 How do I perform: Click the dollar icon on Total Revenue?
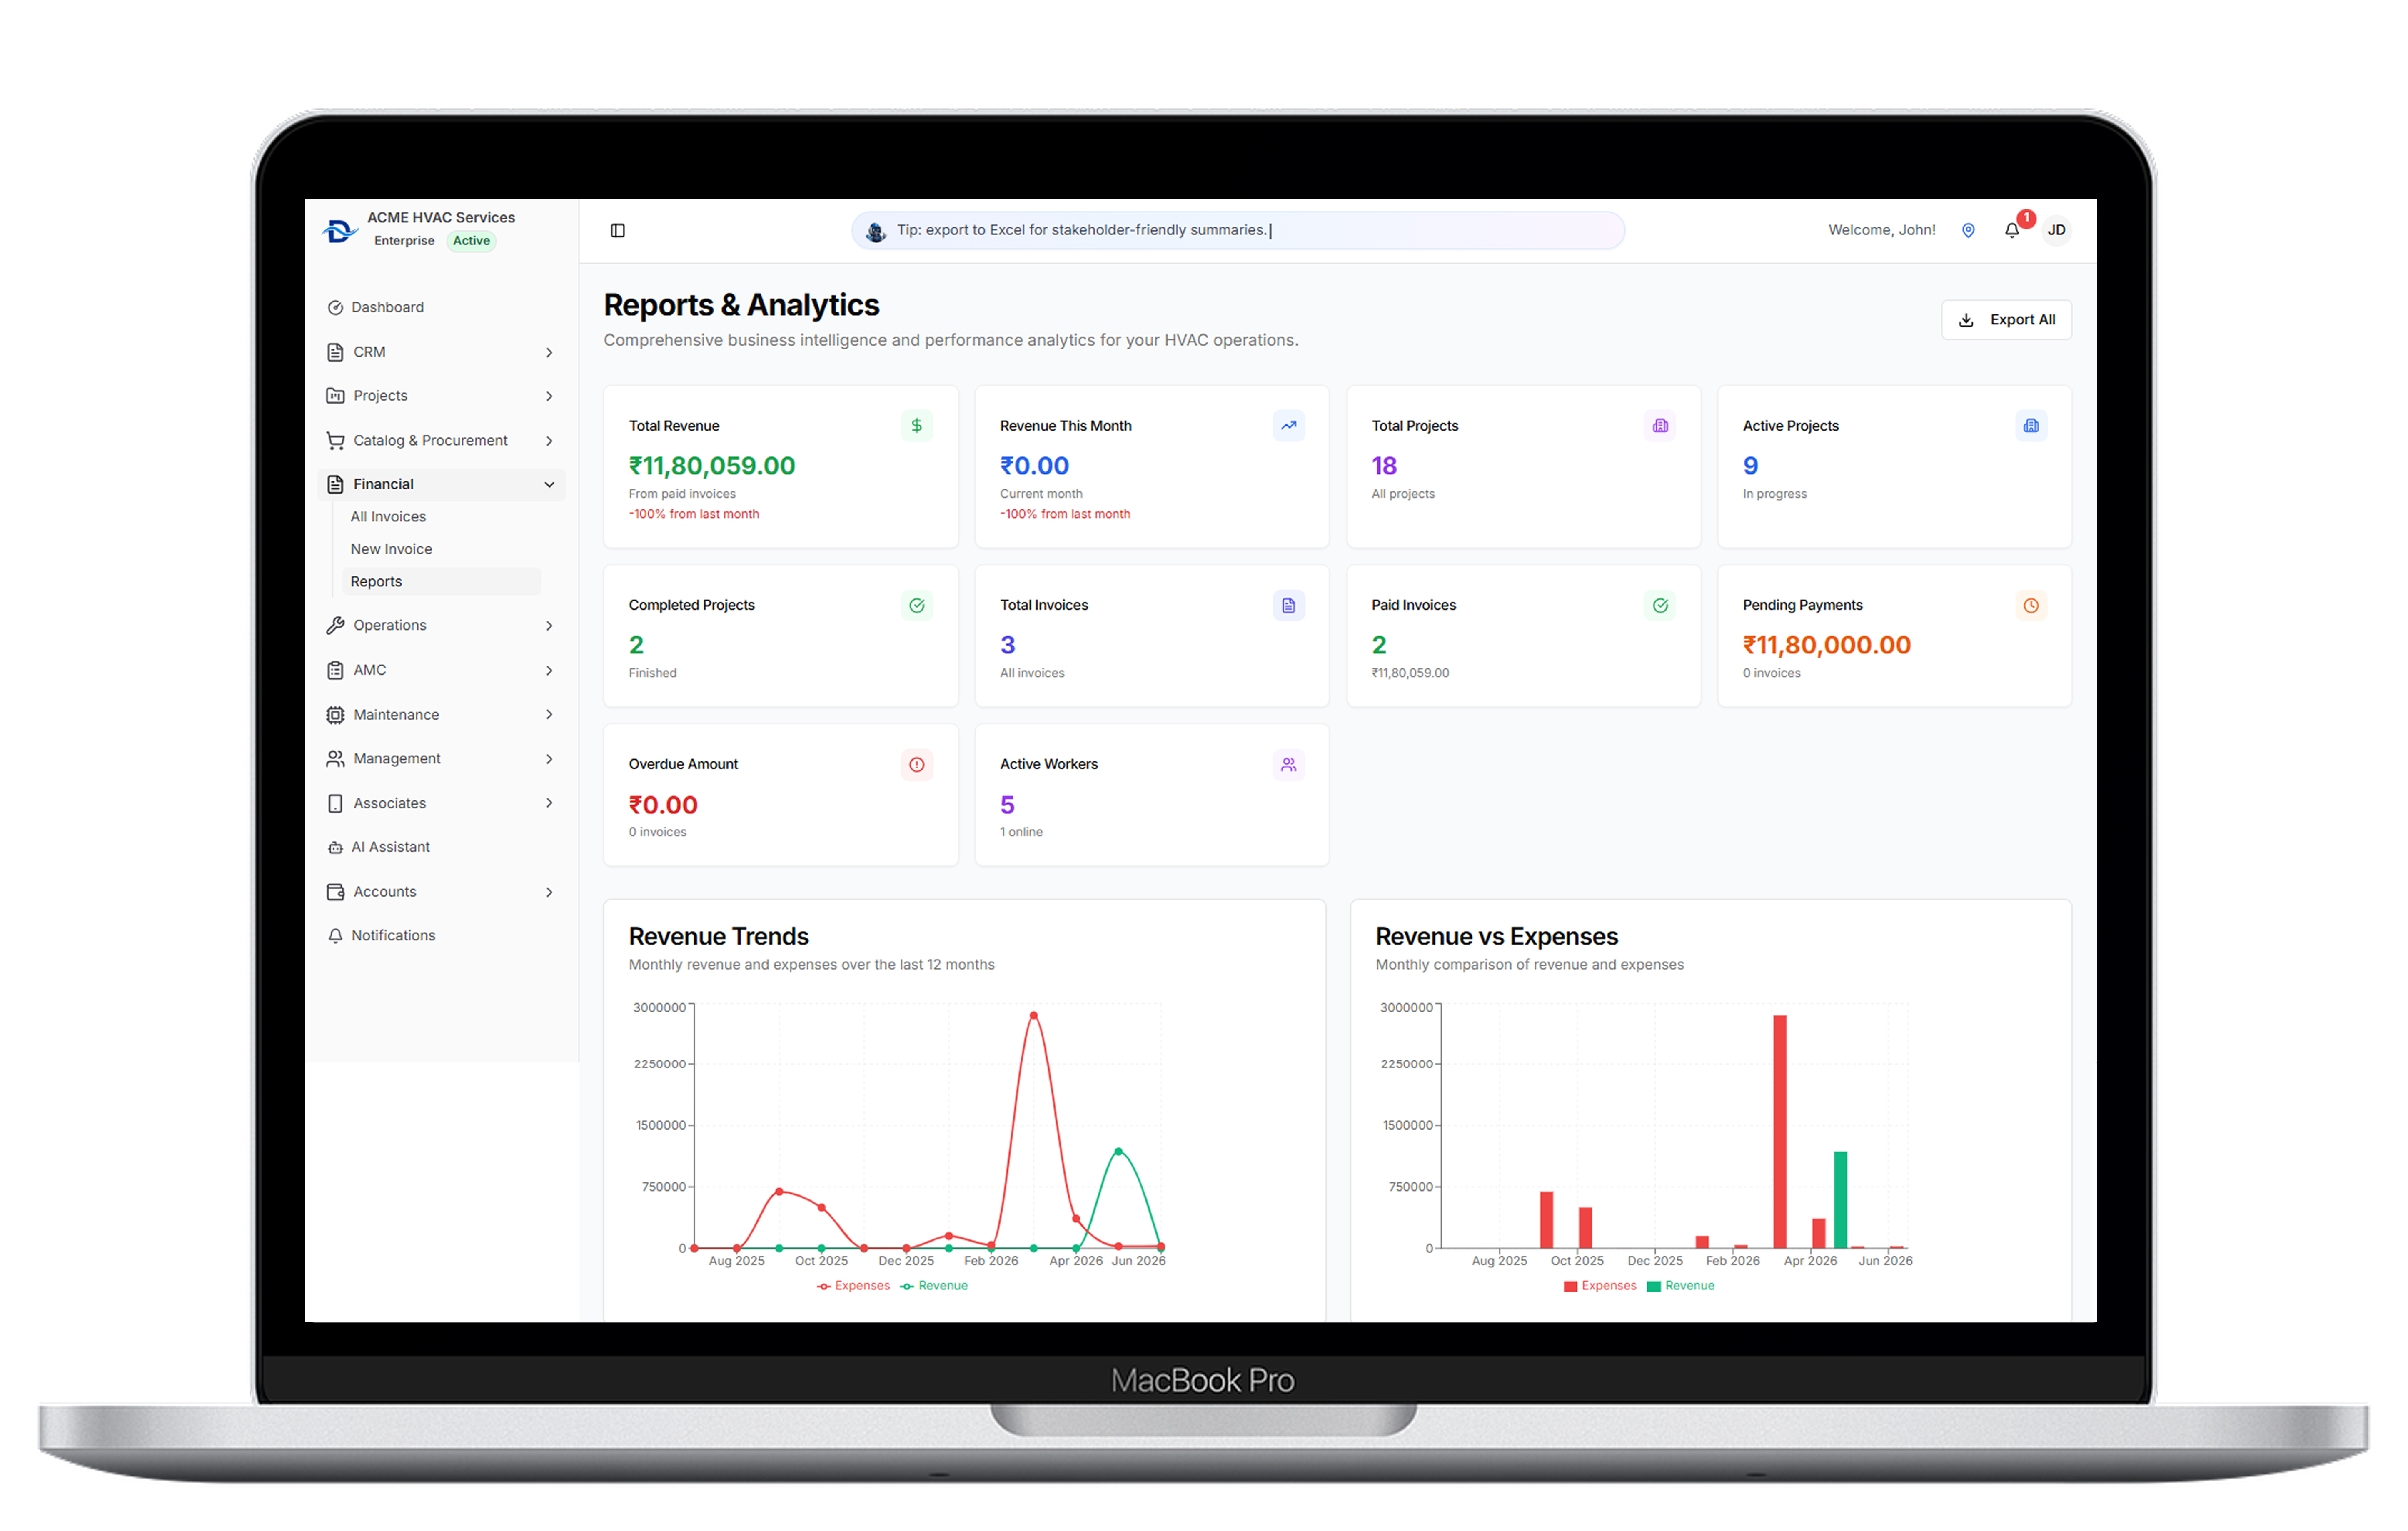coord(916,426)
